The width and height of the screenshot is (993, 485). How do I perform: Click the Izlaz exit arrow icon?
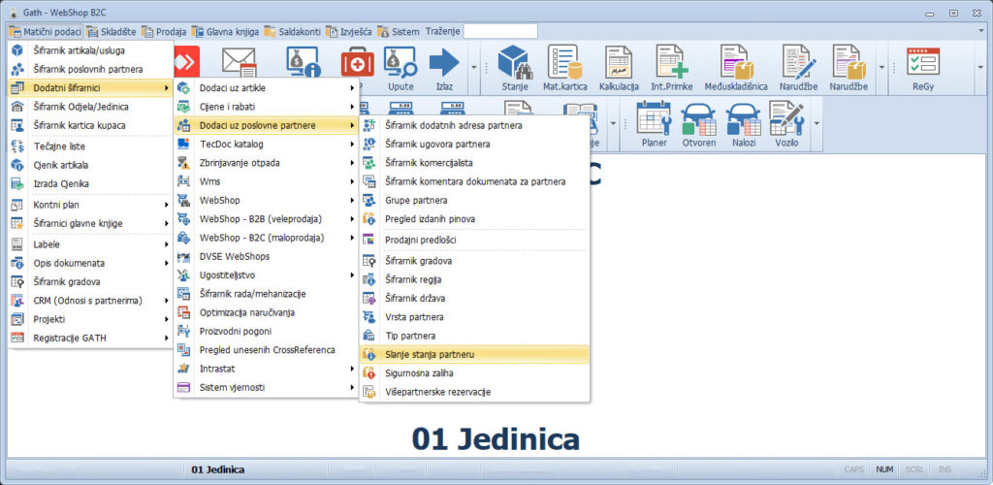click(x=444, y=68)
